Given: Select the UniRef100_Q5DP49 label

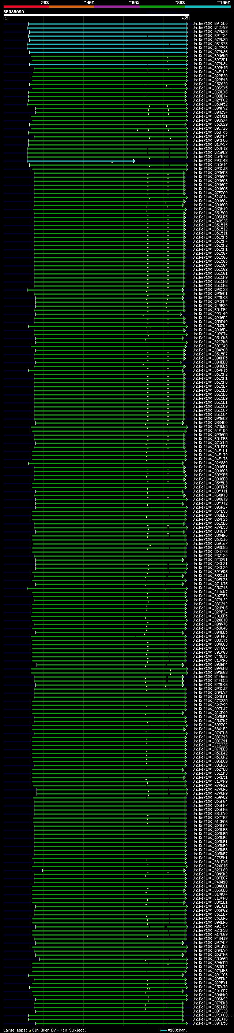Looking at the screenshot, I should [210, 322].
